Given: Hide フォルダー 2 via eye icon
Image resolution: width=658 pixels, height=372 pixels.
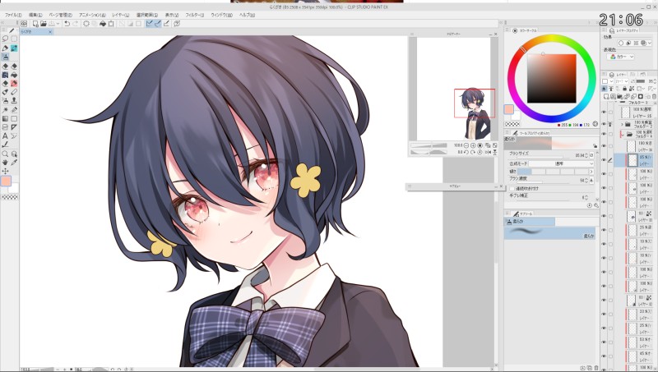Looking at the screenshot, I should tap(604, 124).
